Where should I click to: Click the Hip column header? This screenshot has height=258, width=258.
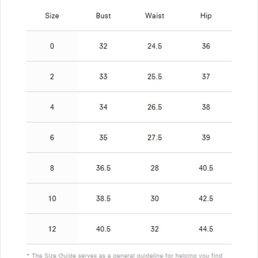tap(206, 16)
